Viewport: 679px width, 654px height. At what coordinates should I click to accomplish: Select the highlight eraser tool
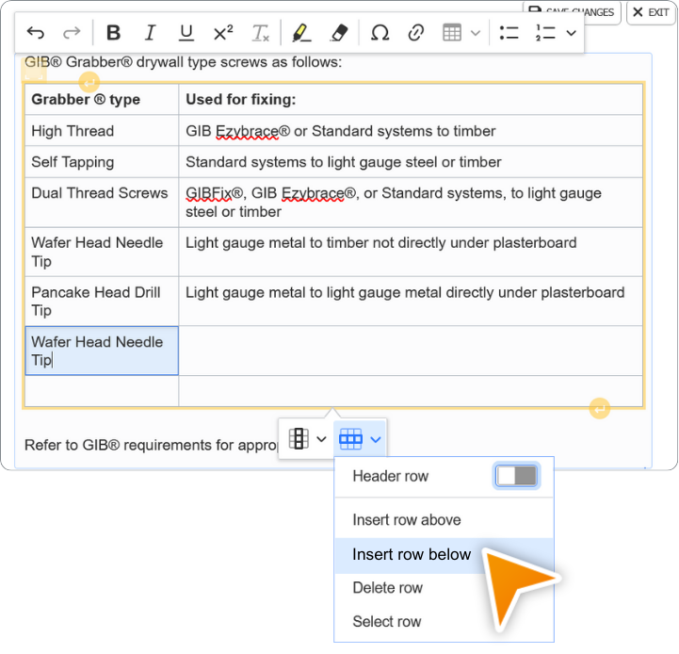[339, 32]
